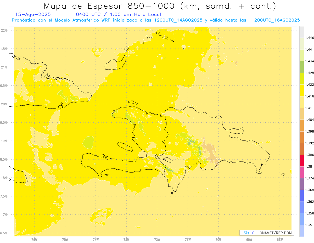This screenshot has height=243, width=314.
Task: Click the colorbar value '1.386'
Action: click(x=310, y=155)
